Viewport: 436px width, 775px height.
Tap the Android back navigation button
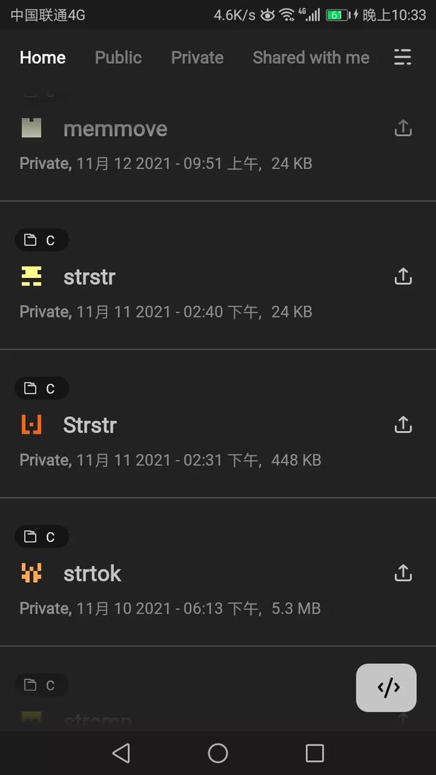pos(121,753)
